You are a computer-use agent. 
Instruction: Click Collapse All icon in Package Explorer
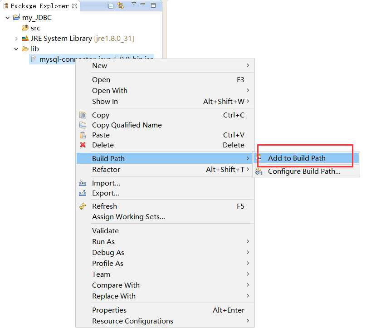111,6
